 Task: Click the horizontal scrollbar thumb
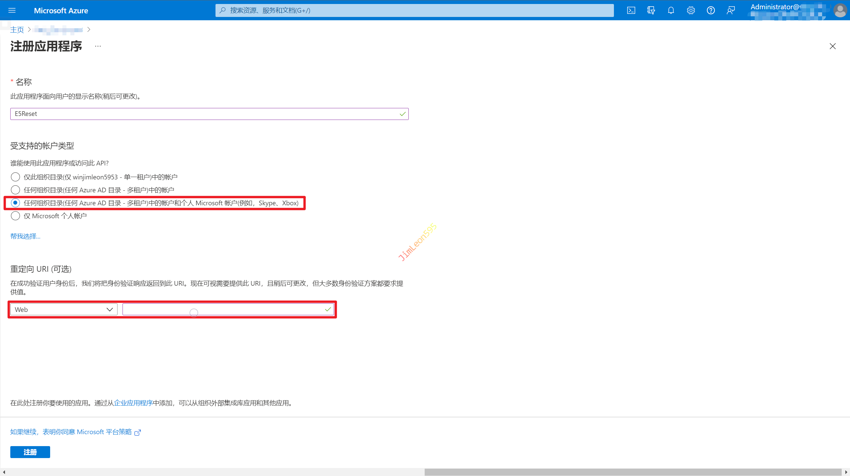tap(633, 472)
